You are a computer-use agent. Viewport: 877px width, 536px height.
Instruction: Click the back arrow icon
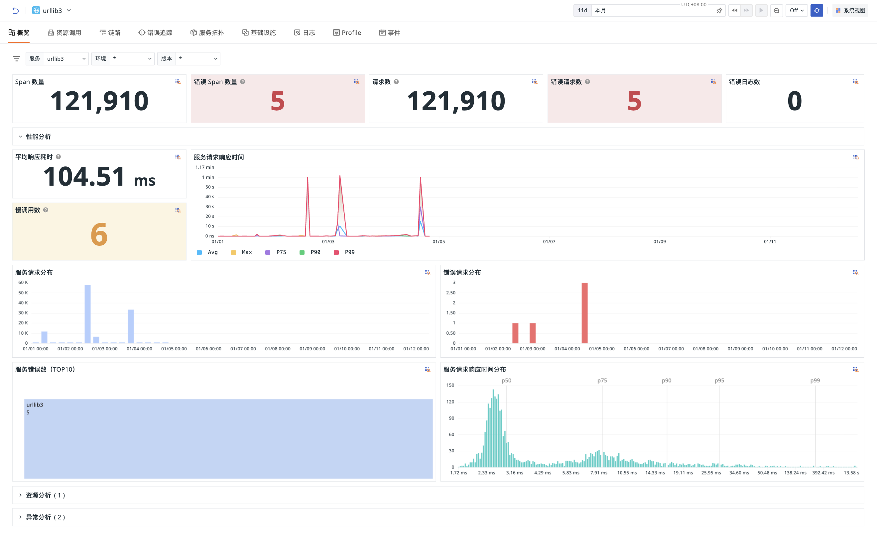[x=15, y=10]
